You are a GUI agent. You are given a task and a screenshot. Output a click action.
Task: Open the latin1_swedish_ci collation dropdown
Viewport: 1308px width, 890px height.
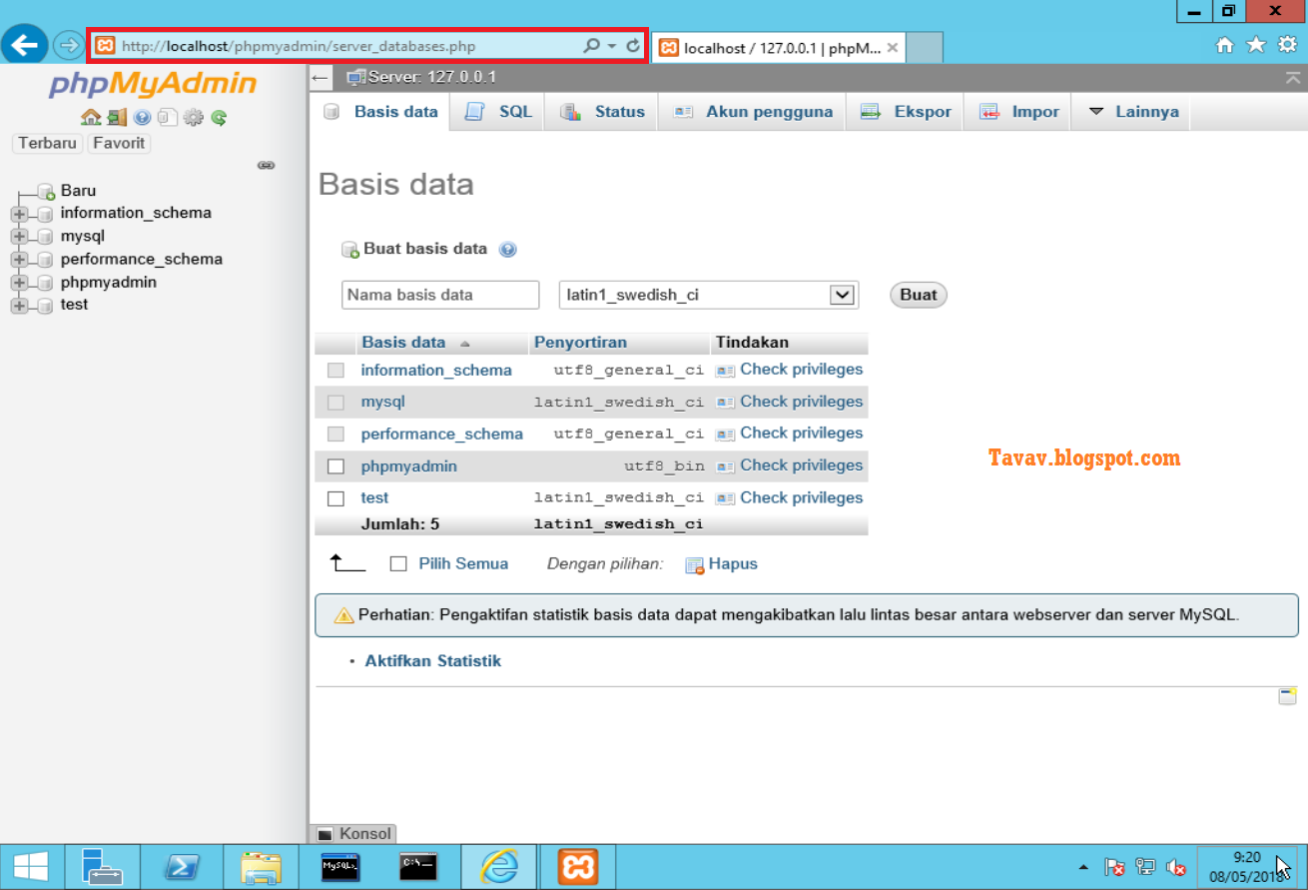[709, 295]
